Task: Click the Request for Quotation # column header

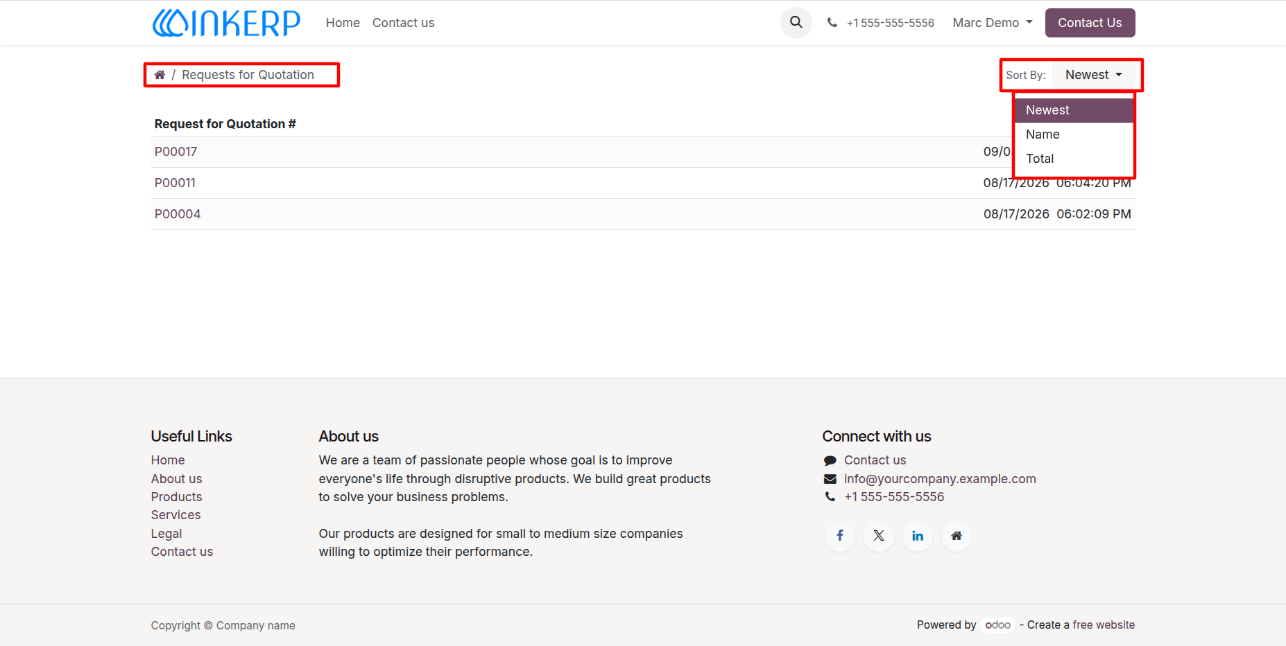Action: (225, 124)
